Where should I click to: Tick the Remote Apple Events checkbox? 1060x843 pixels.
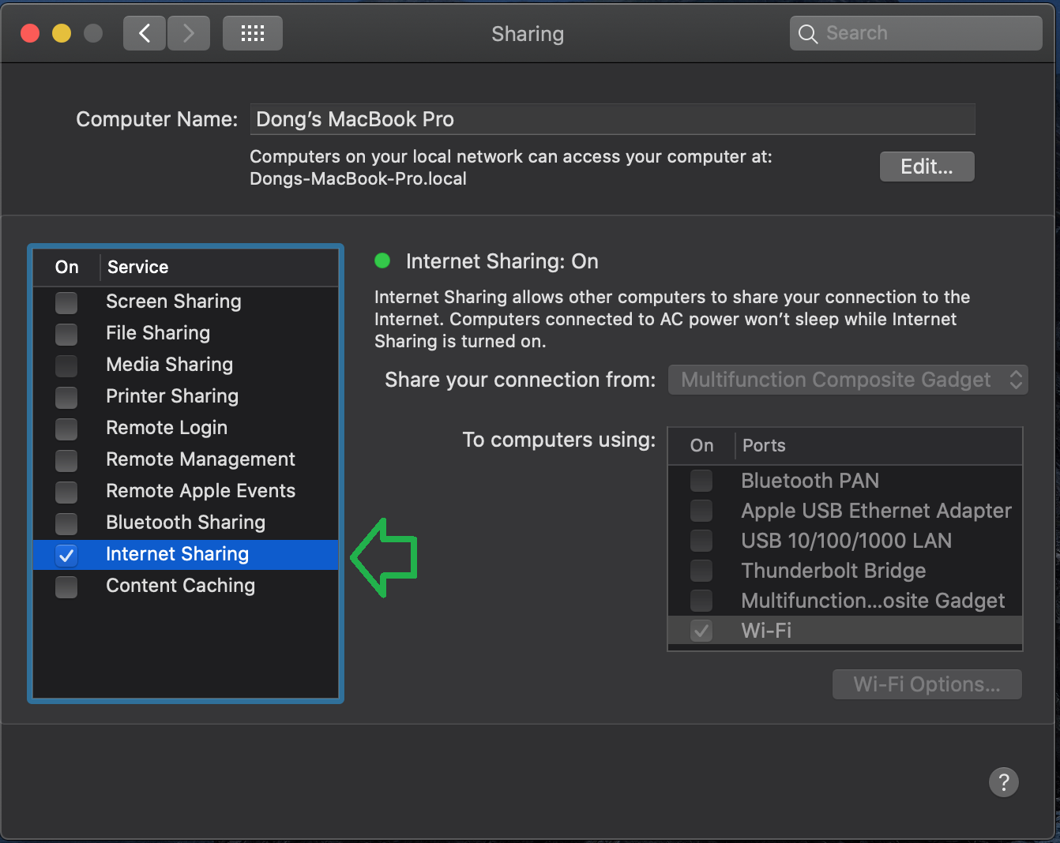pos(66,492)
